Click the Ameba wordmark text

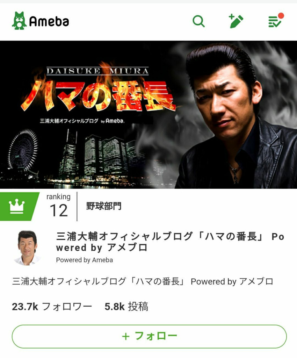click(49, 21)
